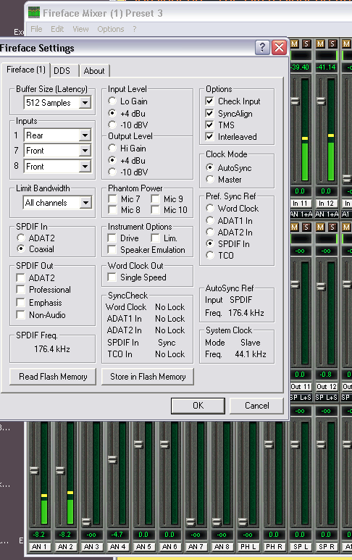Viewport: 352px width, 560px height.
Task: Open the View menu in Fireface Mixer
Action: tap(80, 29)
